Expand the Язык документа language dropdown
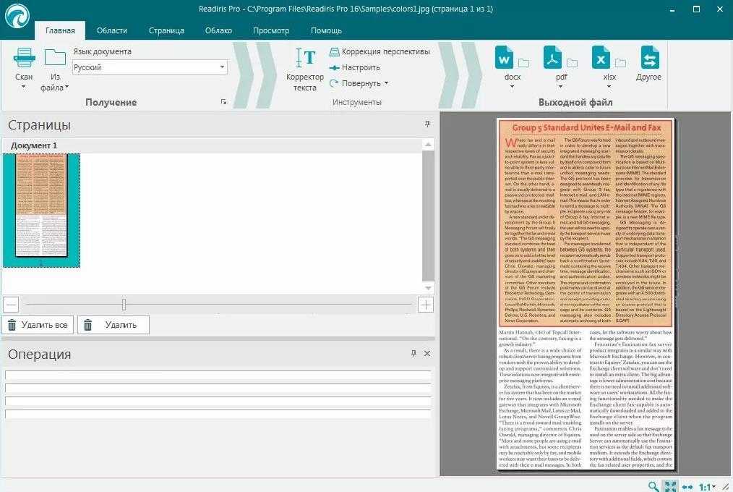 [x=223, y=67]
